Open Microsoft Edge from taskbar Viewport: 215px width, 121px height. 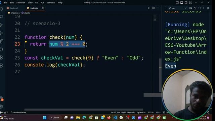84,118
